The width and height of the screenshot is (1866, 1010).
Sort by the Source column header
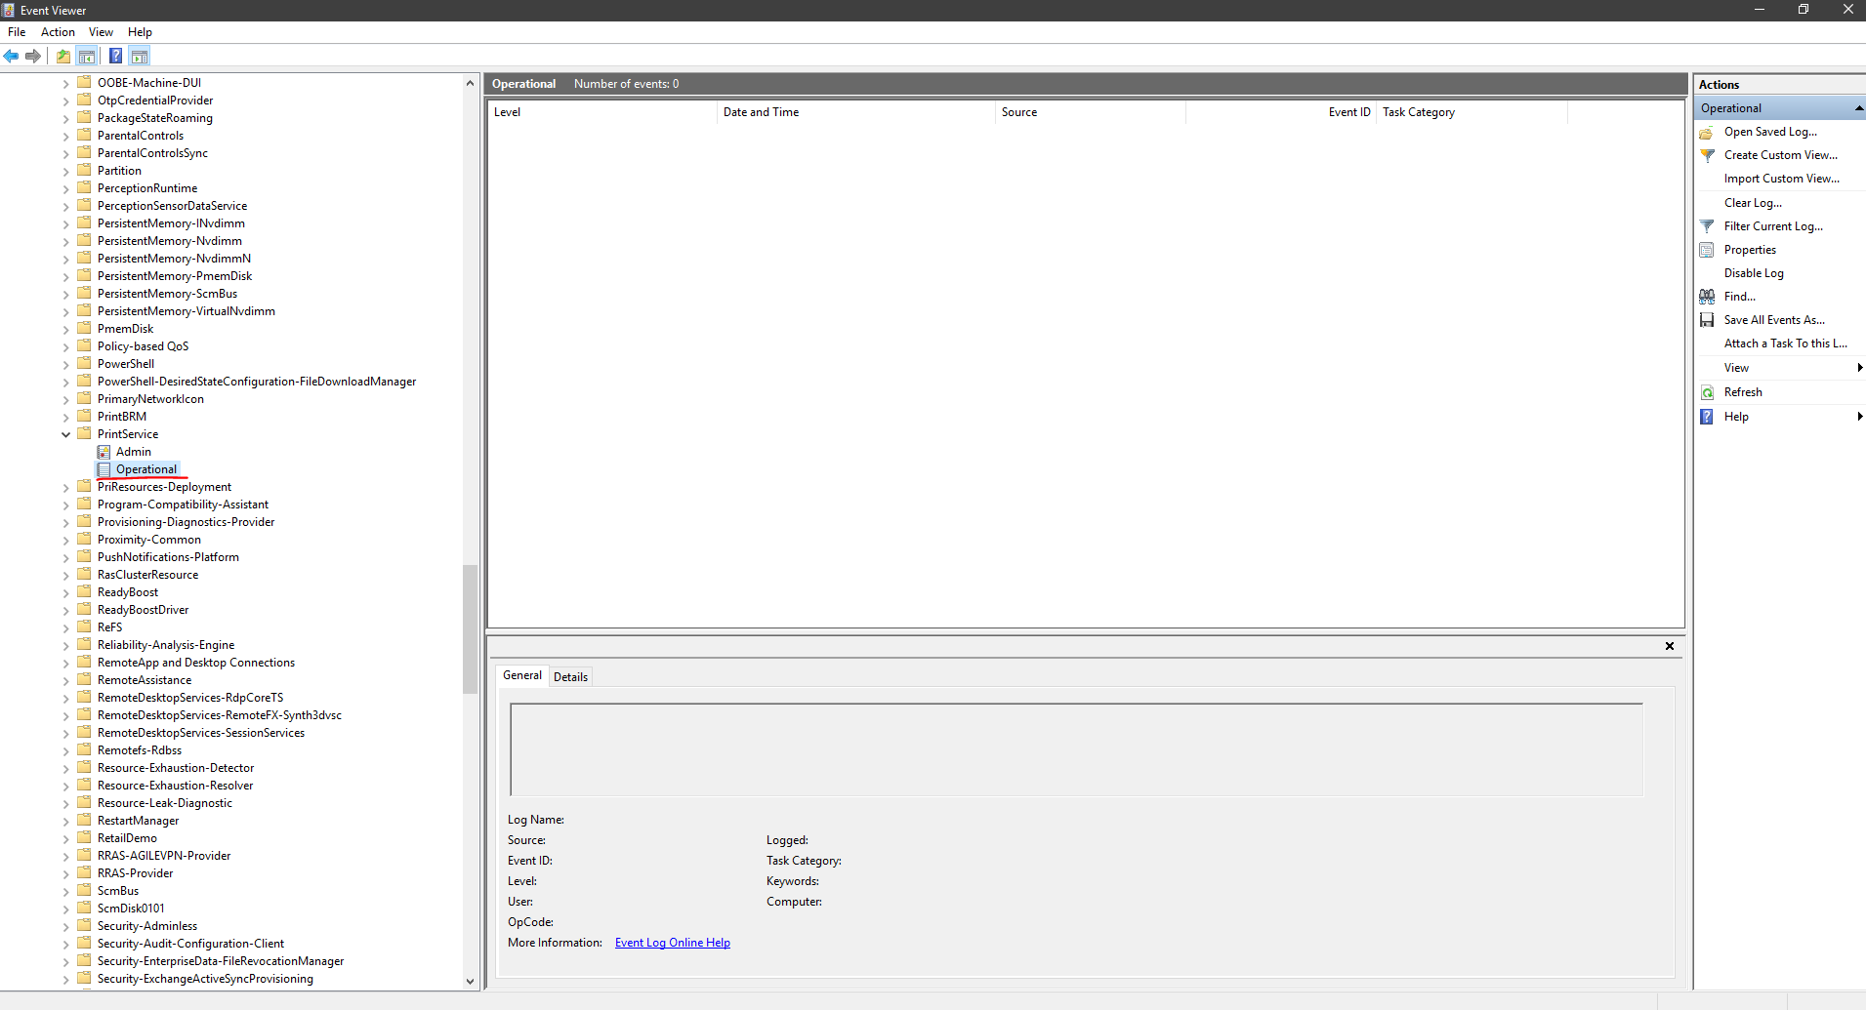1091,112
